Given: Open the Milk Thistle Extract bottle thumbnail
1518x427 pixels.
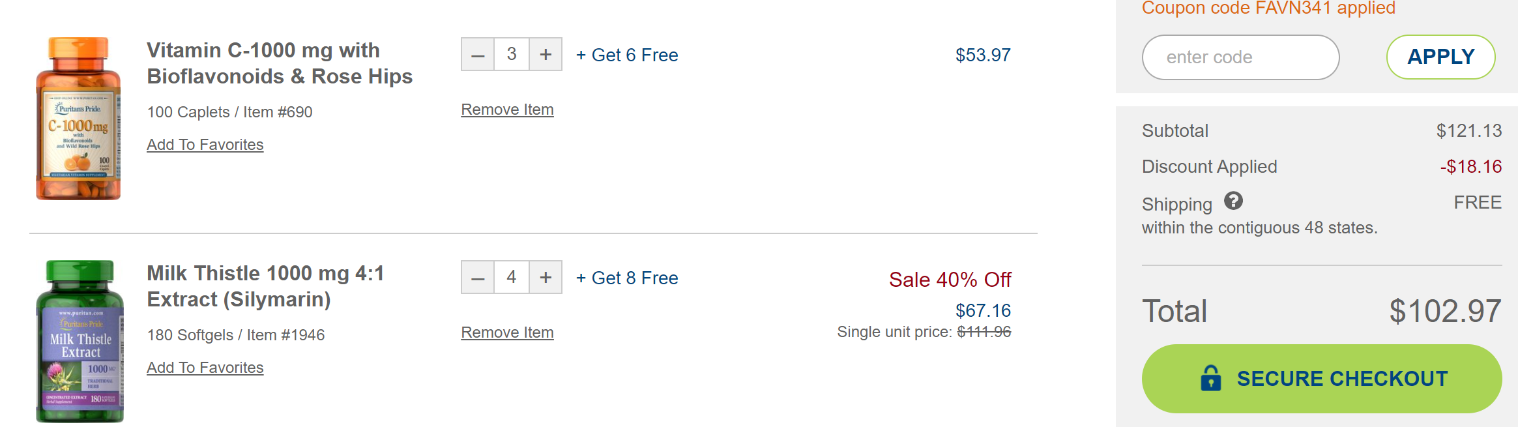Looking at the screenshot, I should point(80,342).
